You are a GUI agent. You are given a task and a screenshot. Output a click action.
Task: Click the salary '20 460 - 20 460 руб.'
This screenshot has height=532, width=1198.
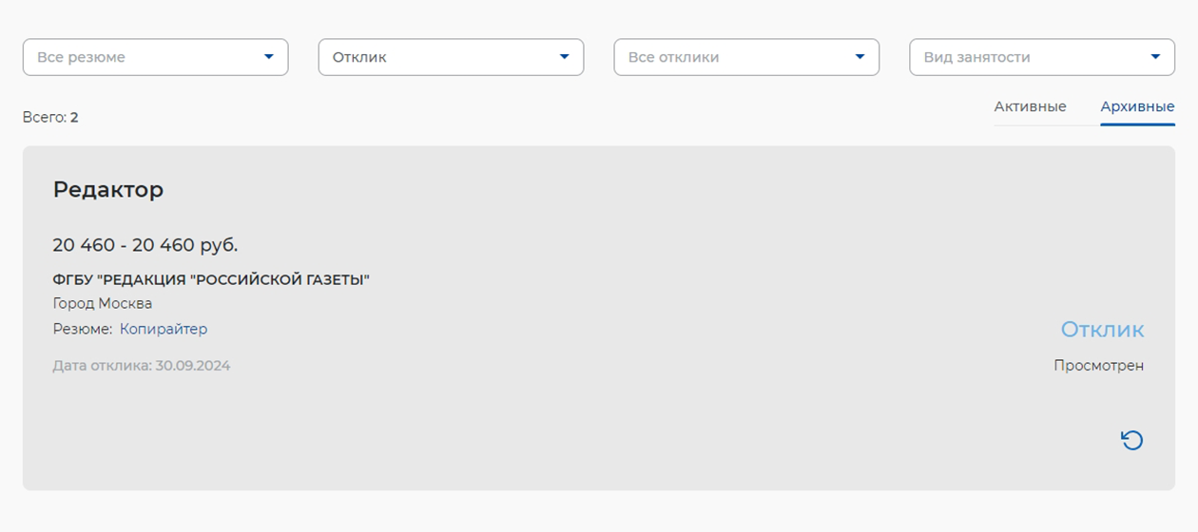pos(145,245)
